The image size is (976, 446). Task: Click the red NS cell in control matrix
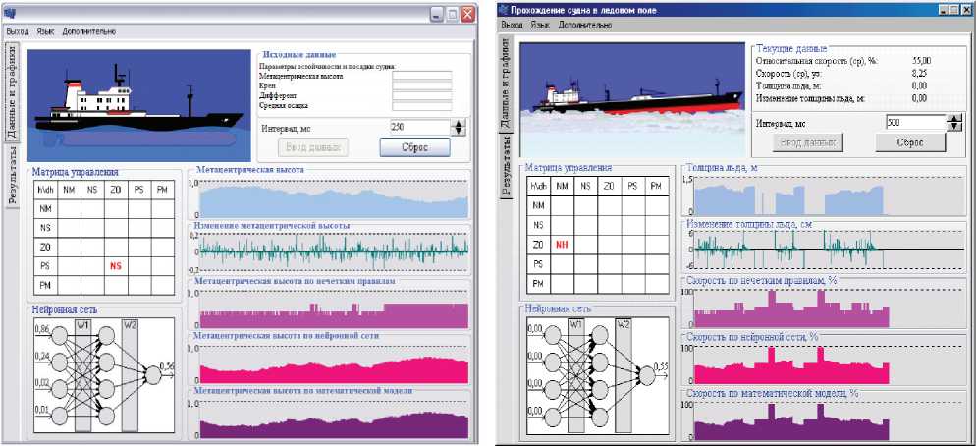(x=115, y=265)
